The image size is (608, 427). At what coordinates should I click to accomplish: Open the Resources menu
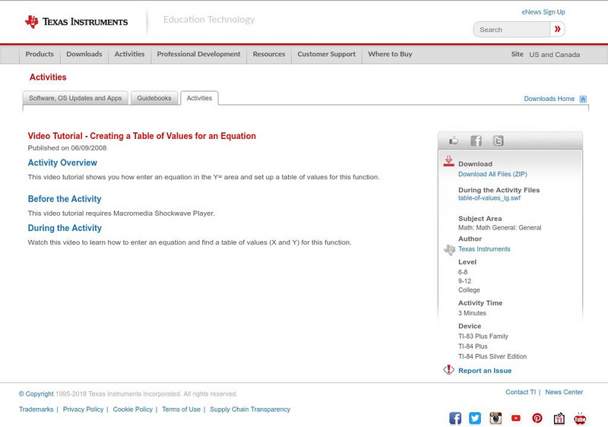(269, 54)
